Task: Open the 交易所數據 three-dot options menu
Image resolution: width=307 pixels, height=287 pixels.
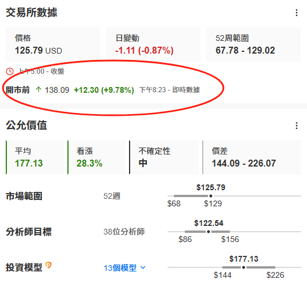Action: click(297, 13)
